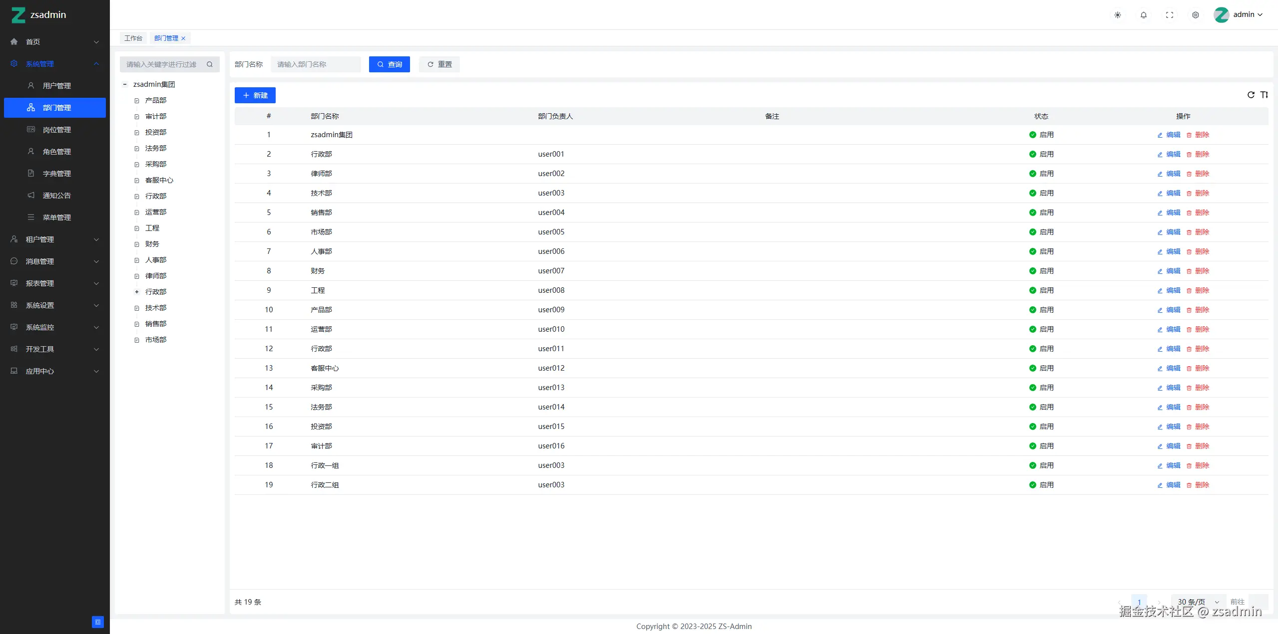The image size is (1278, 634).
Task: Collapse the zsadmin集团 tree node
Action: pyautogui.click(x=125, y=84)
